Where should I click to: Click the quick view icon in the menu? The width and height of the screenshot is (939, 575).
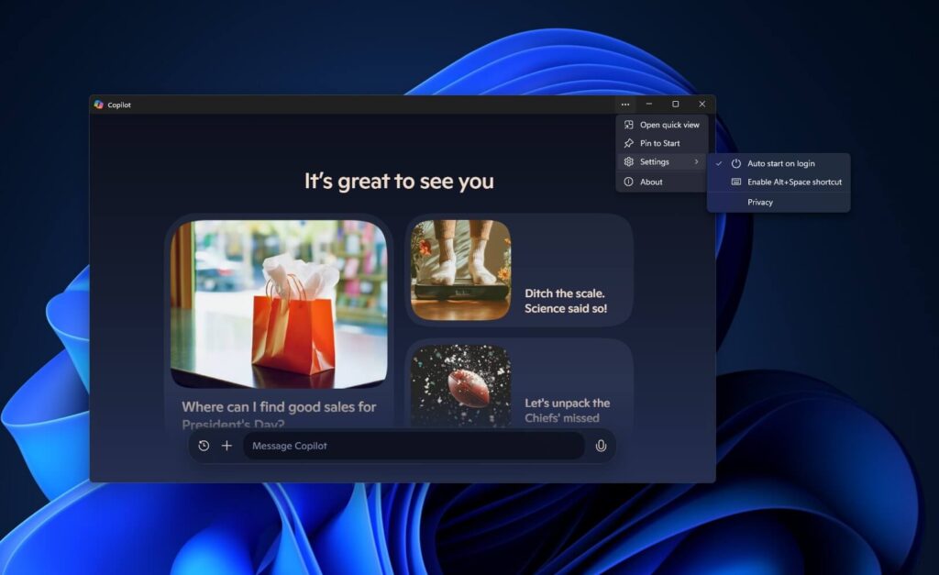629,125
